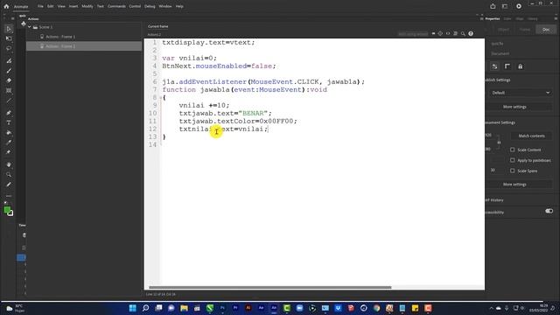
Task: Open Google Chrome on the taskbar
Action: (377, 308)
